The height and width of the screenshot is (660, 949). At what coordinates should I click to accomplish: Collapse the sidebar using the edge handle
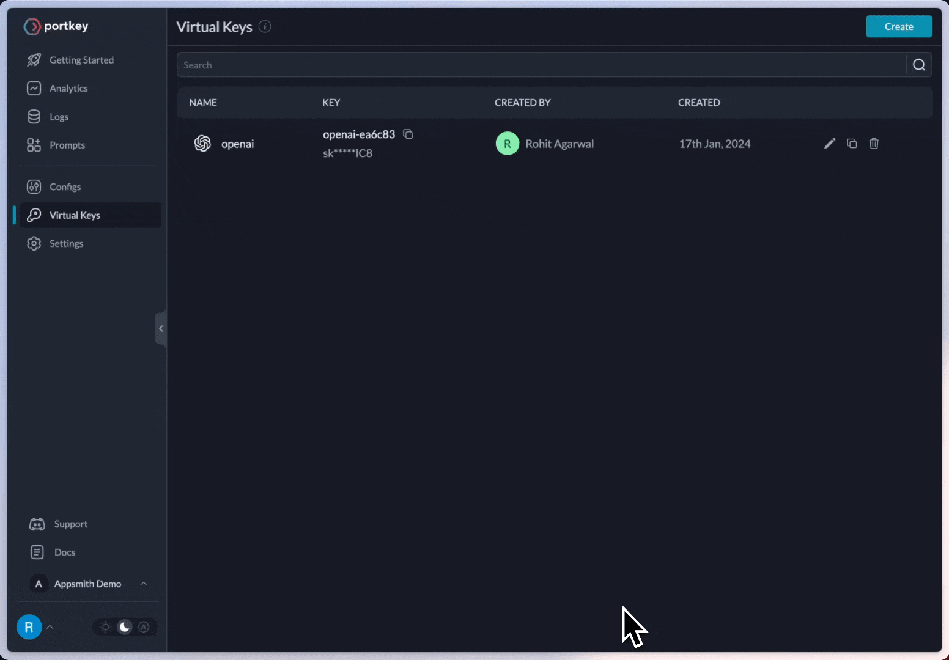[x=161, y=329]
